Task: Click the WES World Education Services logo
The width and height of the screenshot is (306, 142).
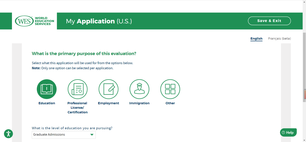Action: tap(35, 21)
